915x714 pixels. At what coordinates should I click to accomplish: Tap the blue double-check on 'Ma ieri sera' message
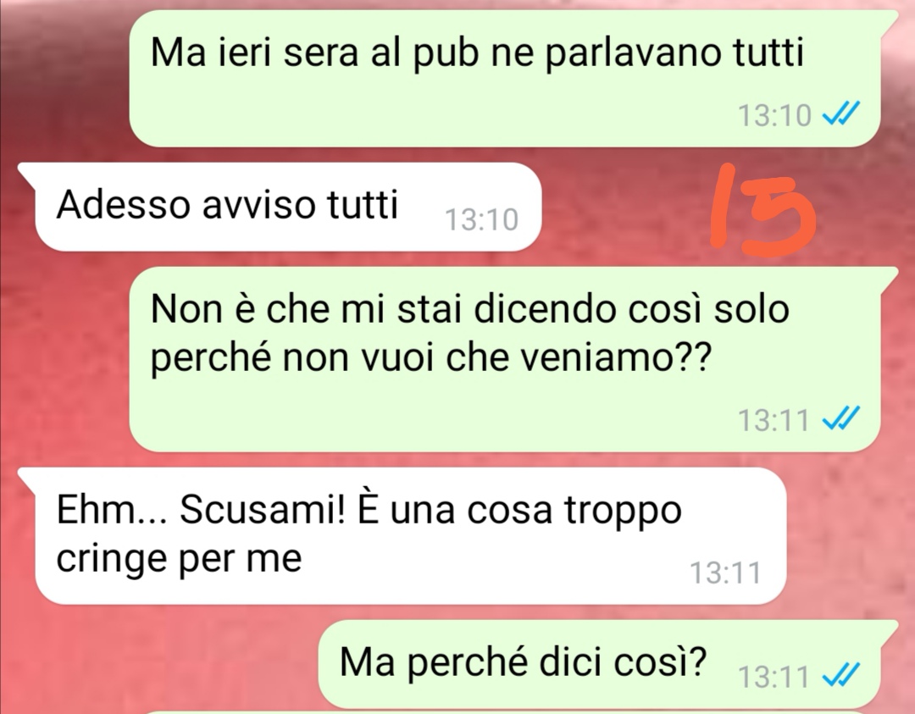pos(841,113)
